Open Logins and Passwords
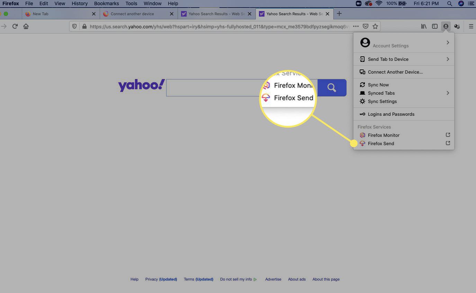The width and height of the screenshot is (476, 293). (404, 114)
